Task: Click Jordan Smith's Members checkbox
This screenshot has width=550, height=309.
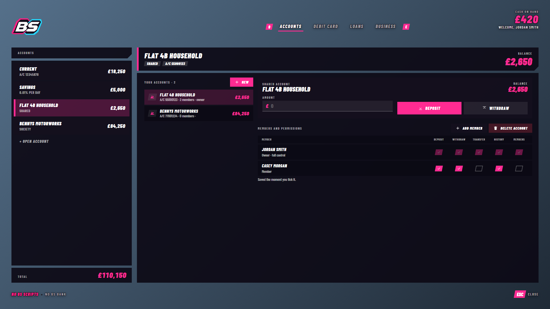Action: (x=519, y=152)
